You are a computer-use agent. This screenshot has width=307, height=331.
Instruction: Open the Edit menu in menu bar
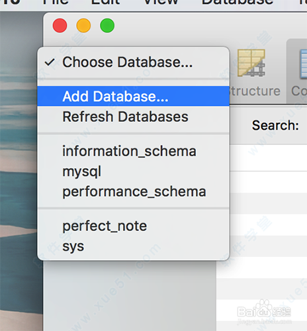[x=105, y=2]
